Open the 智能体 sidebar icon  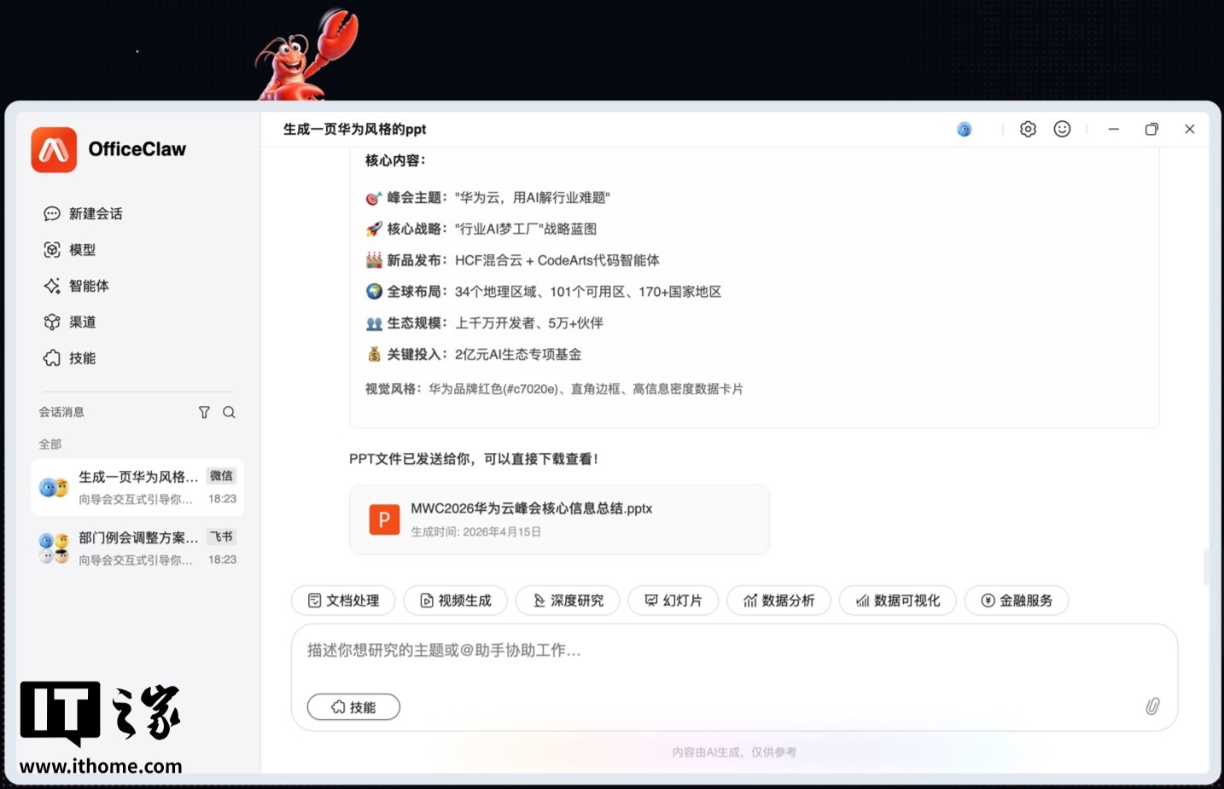[x=52, y=286]
